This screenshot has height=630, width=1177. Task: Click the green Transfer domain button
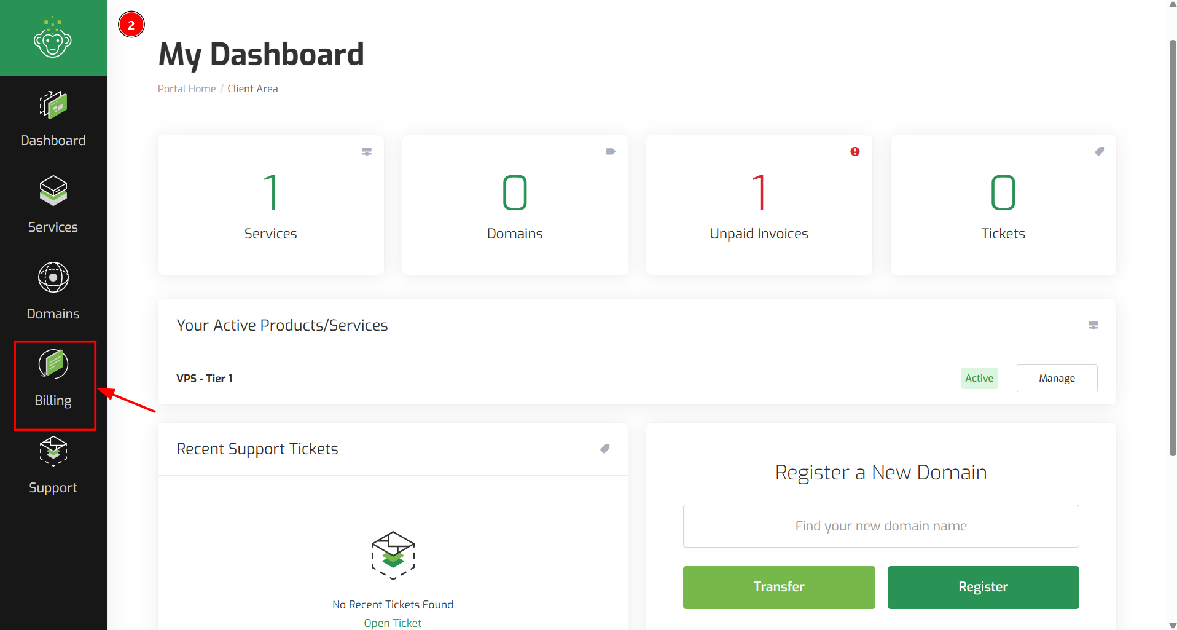pos(779,587)
